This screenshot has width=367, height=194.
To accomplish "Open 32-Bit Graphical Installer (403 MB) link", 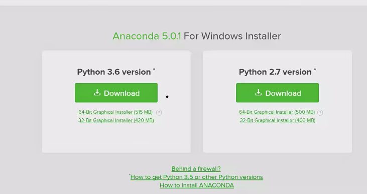I will click(x=278, y=120).
